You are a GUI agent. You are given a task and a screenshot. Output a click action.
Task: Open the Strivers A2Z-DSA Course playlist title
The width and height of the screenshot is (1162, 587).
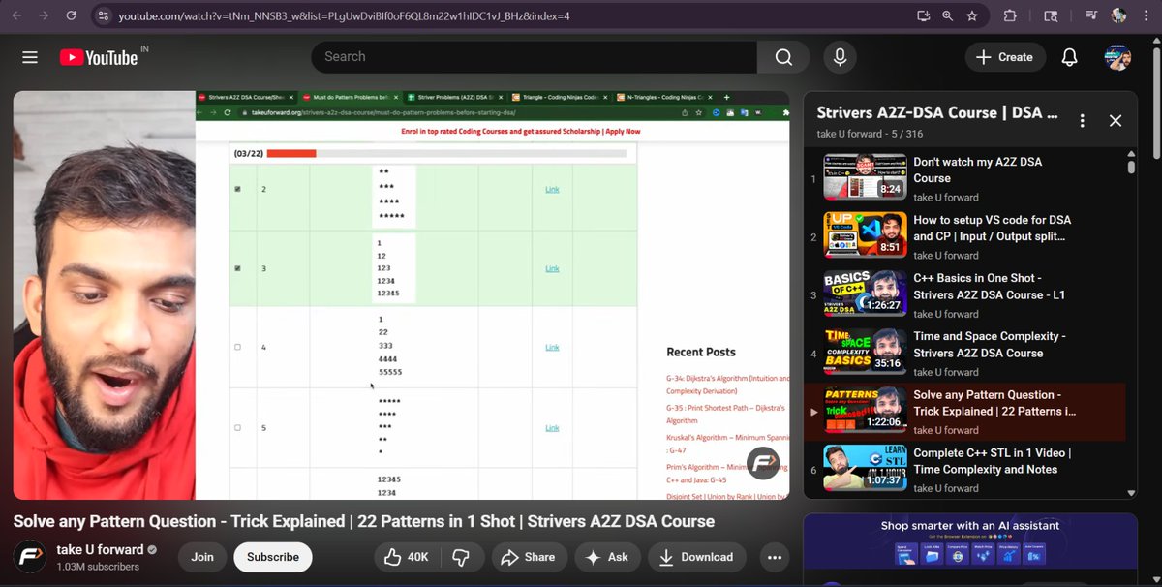point(937,112)
